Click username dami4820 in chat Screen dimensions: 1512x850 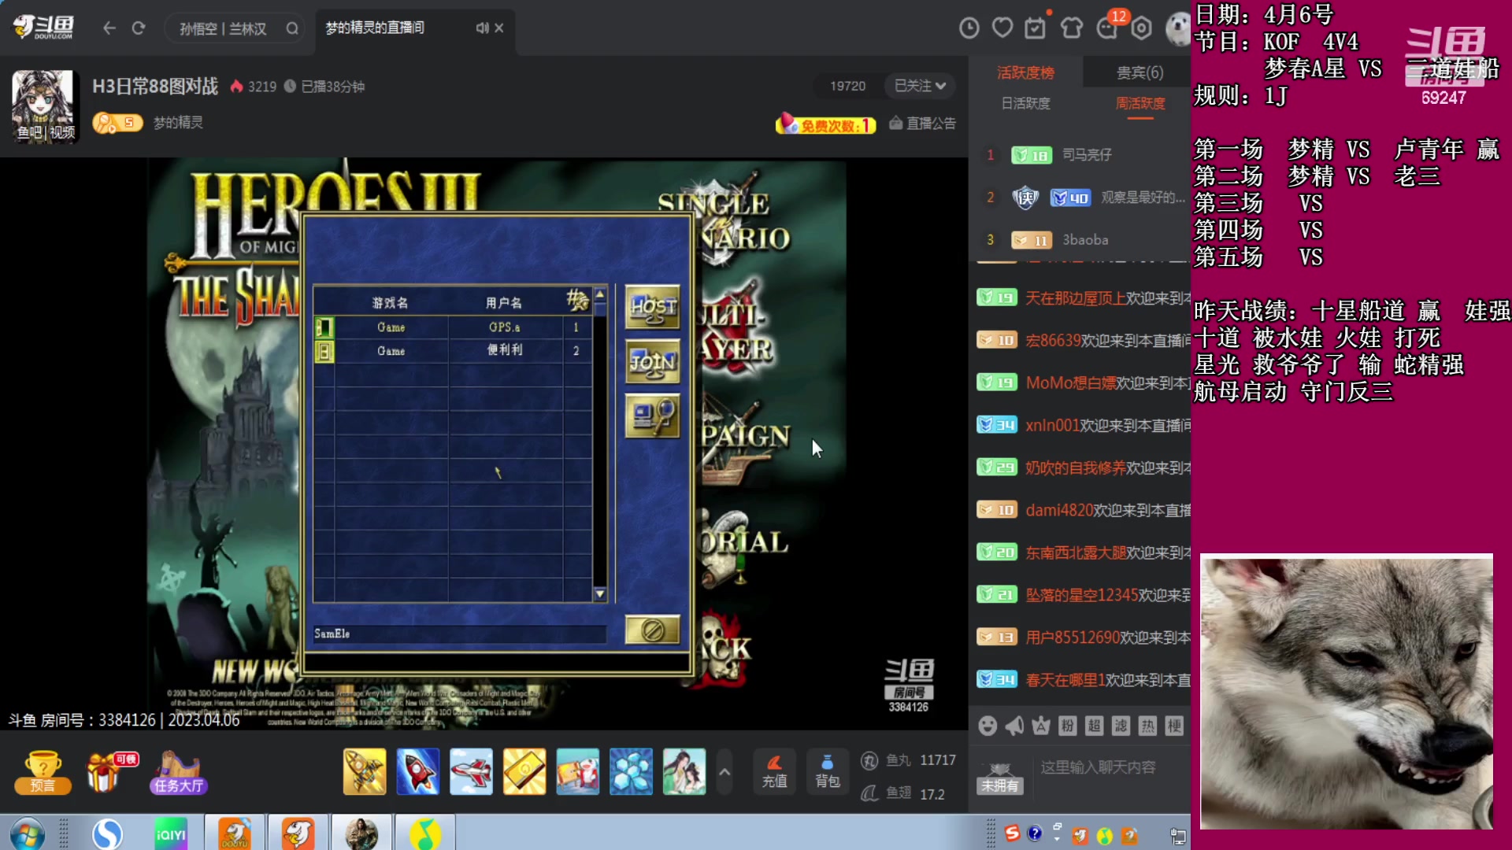[1058, 510]
